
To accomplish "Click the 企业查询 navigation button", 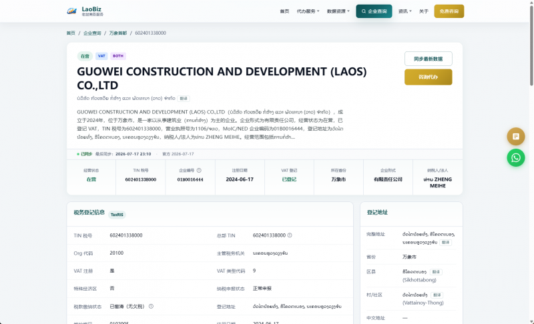I will point(374,11).
